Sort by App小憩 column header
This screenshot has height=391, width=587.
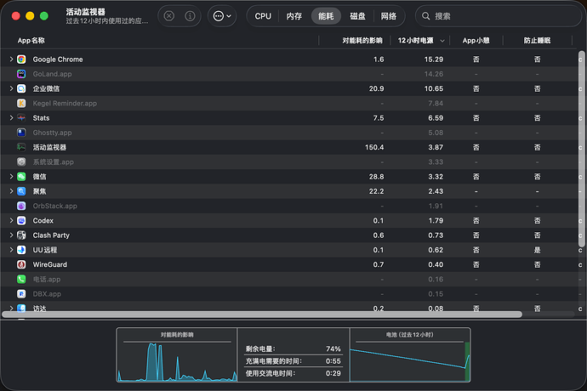click(476, 41)
